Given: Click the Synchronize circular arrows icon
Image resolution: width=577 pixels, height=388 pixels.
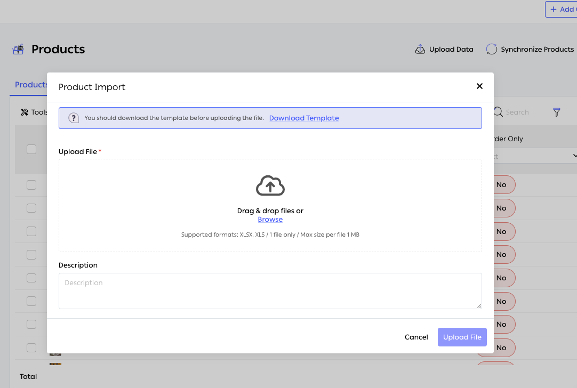Looking at the screenshot, I should click(x=492, y=49).
